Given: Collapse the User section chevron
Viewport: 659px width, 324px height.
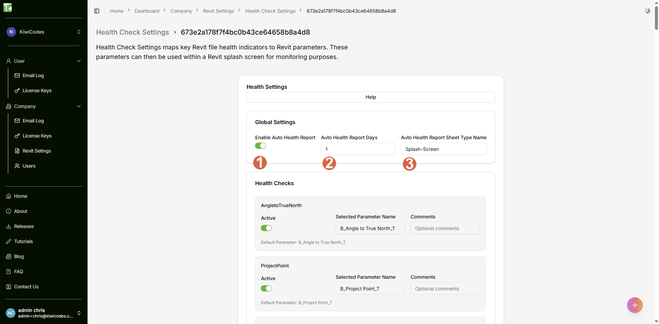Looking at the screenshot, I should click(79, 61).
